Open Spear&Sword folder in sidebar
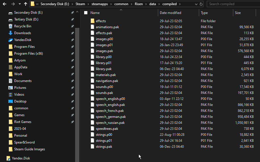The width and height of the screenshot is (260, 162). 24,142
